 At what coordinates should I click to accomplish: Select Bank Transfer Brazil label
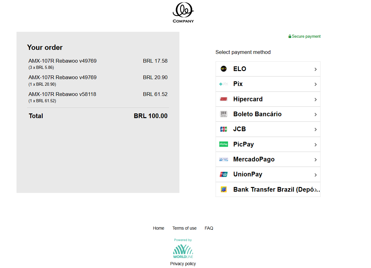click(276, 189)
